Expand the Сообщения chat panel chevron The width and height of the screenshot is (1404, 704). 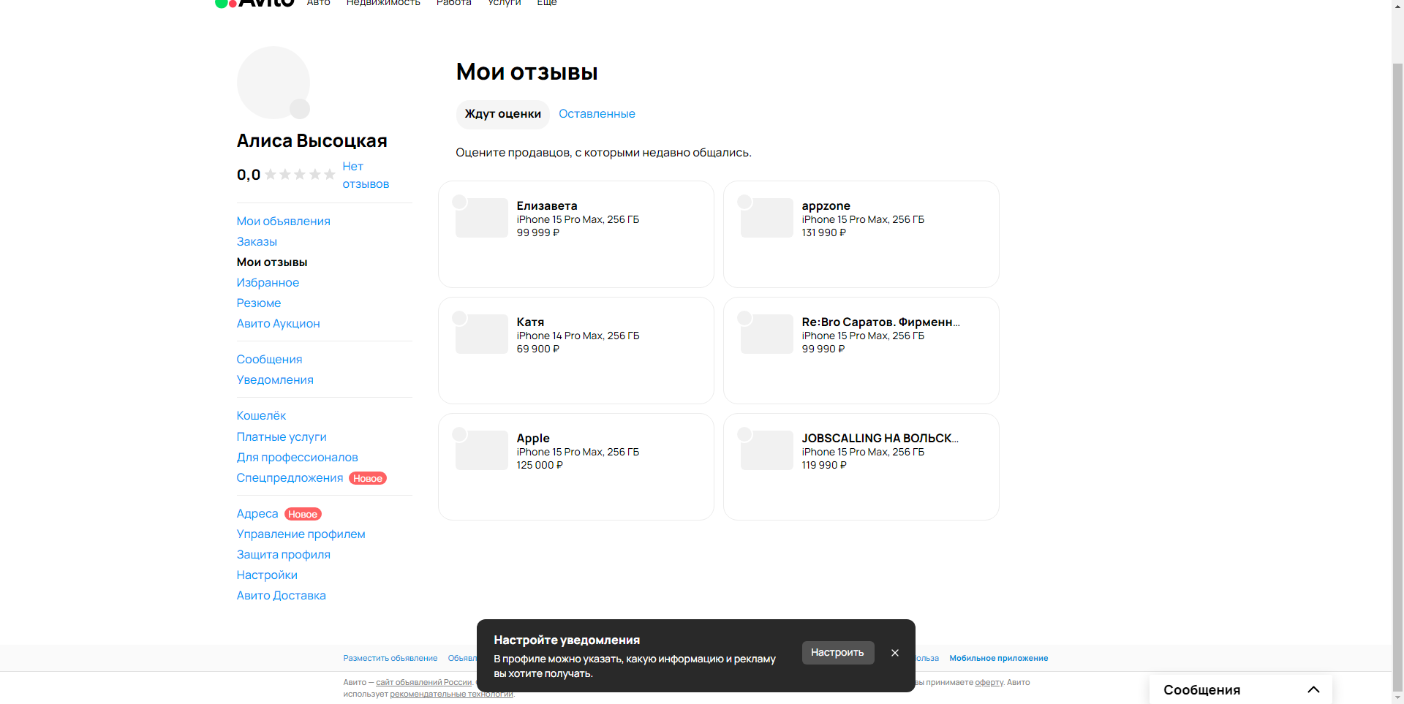(1313, 689)
